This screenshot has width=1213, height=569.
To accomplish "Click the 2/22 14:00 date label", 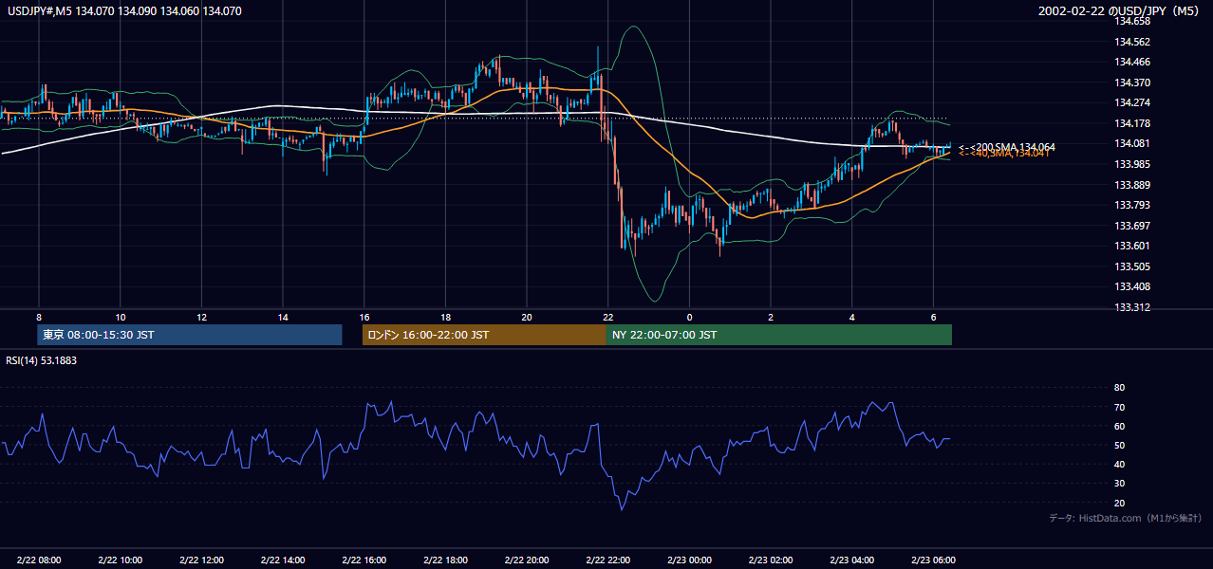I will pyautogui.click(x=283, y=560).
